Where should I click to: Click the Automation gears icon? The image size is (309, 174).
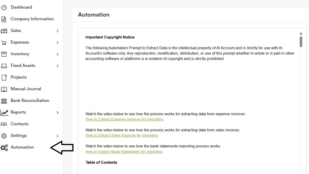pyautogui.click(x=4, y=147)
